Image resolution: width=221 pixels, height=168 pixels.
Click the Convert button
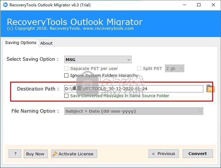tap(198, 154)
